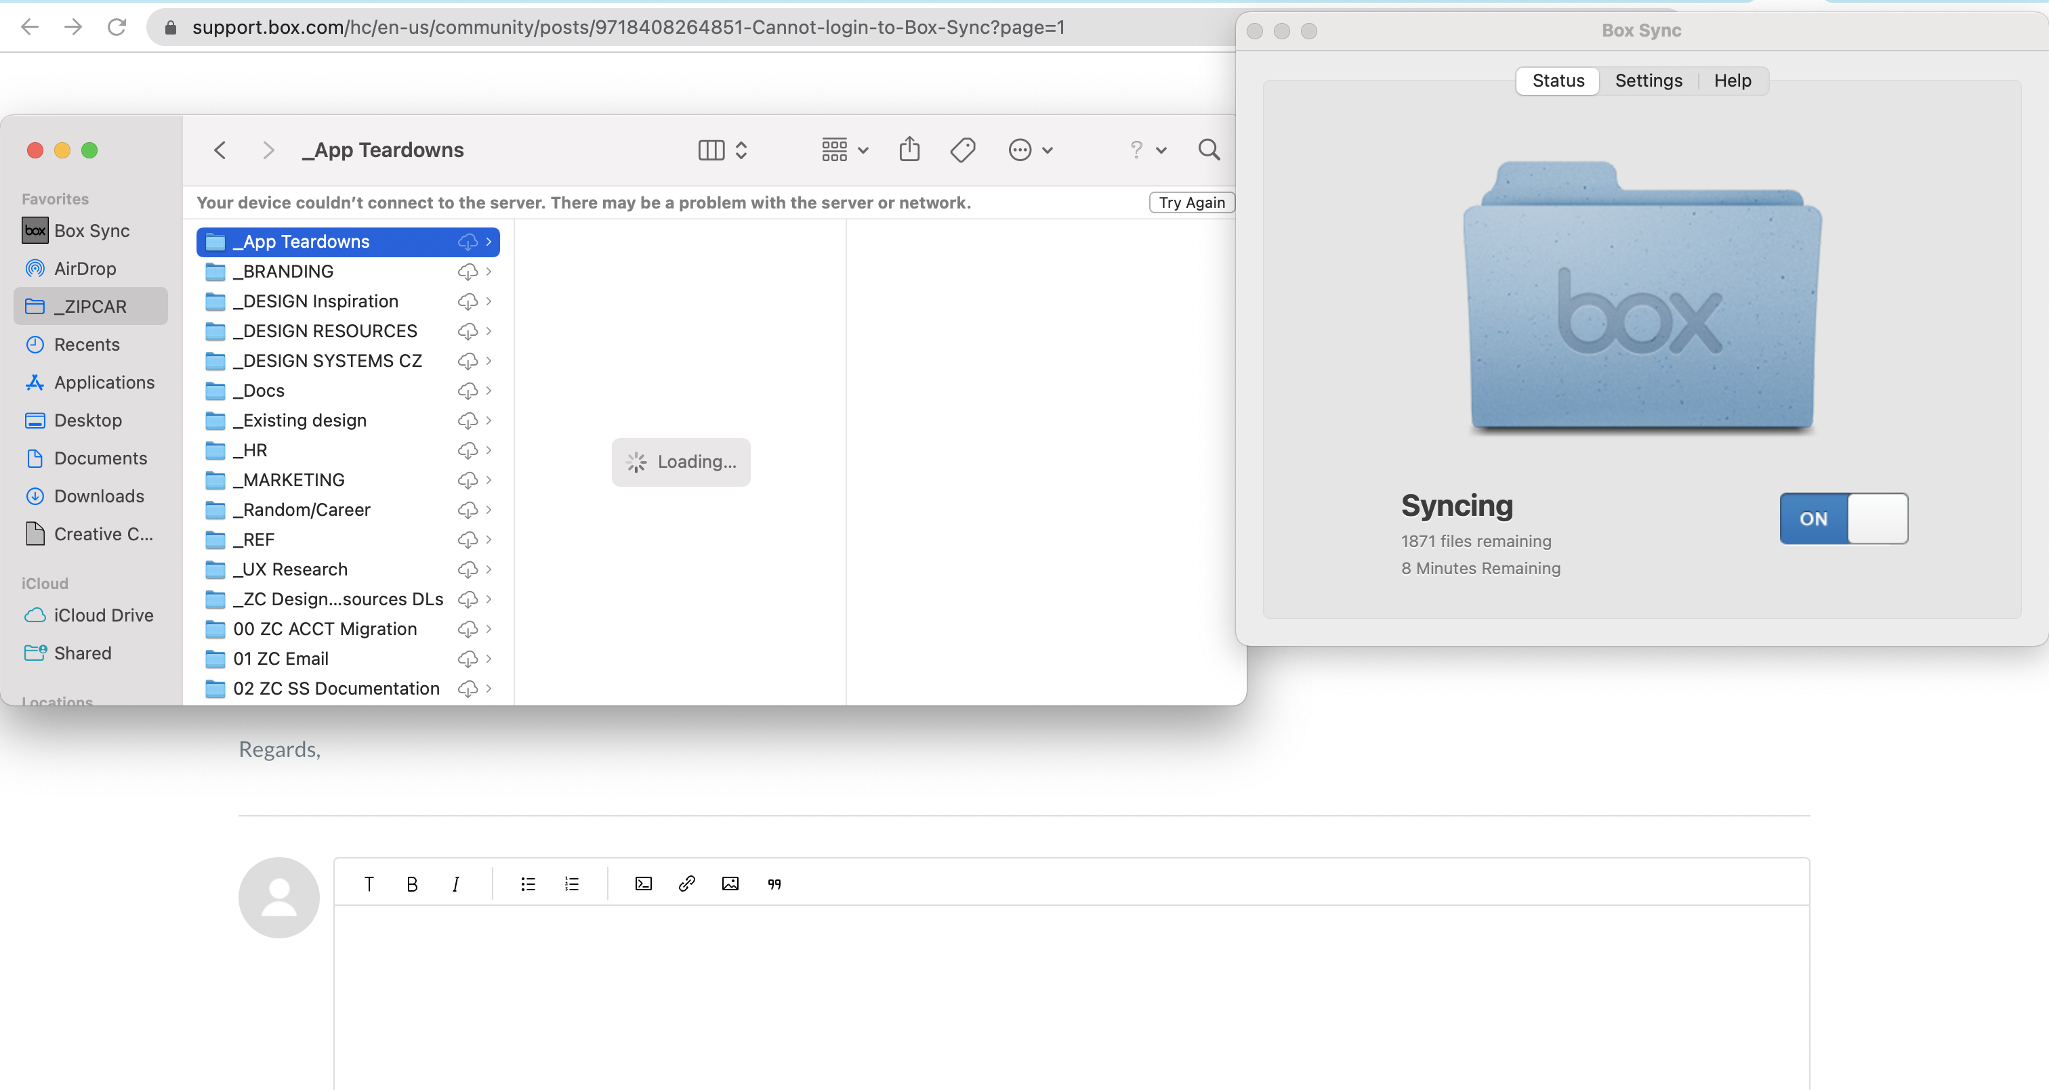Toggle italic in the comment editor
The width and height of the screenshot is (2049, 1090).
point(455,884)
